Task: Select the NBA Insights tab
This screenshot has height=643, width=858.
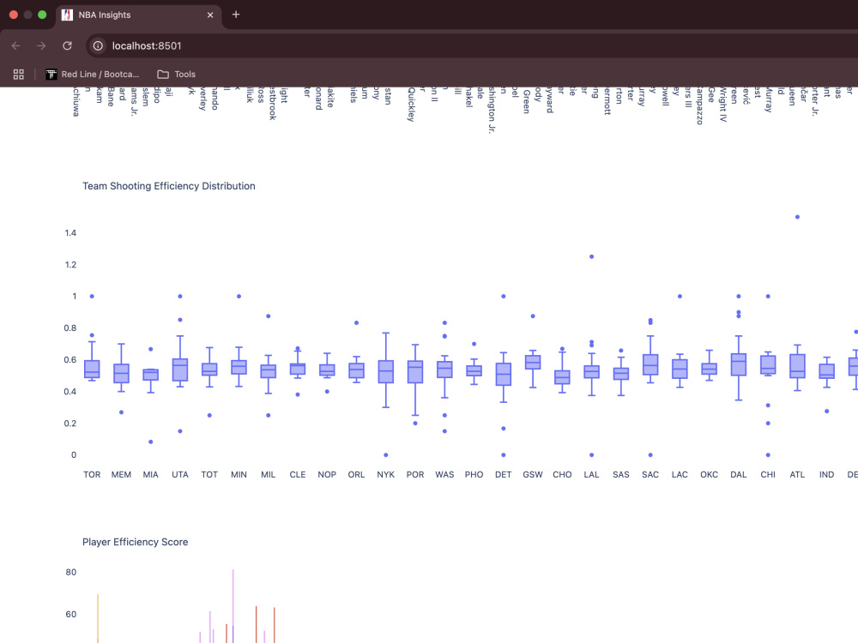Action: (x=138, y=15)
